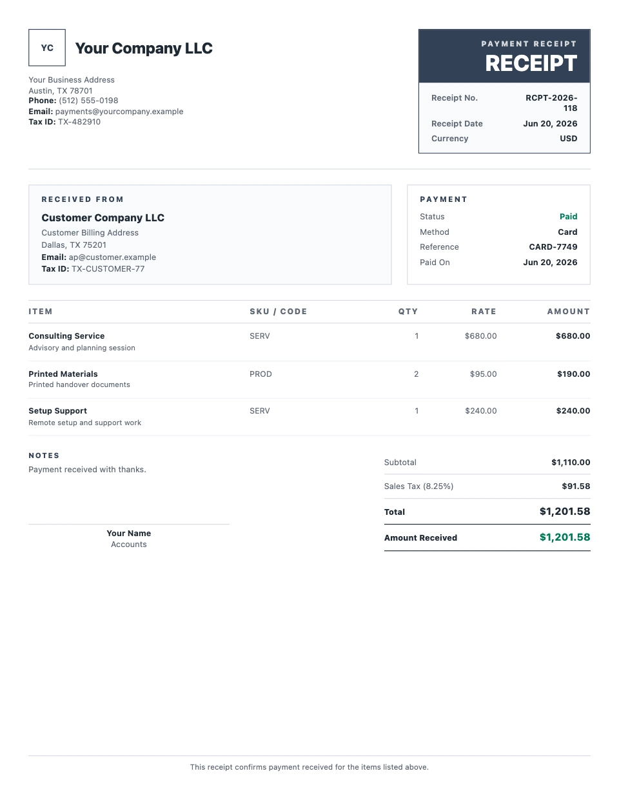Click the 'PAYMENT' section heading
This screenshot has height=800, width=619.
coord(444,199)
